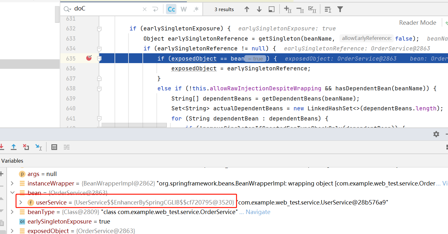Click Navigate link beside beanType
The image size is (448, 234).
click(x=258, y=212)
